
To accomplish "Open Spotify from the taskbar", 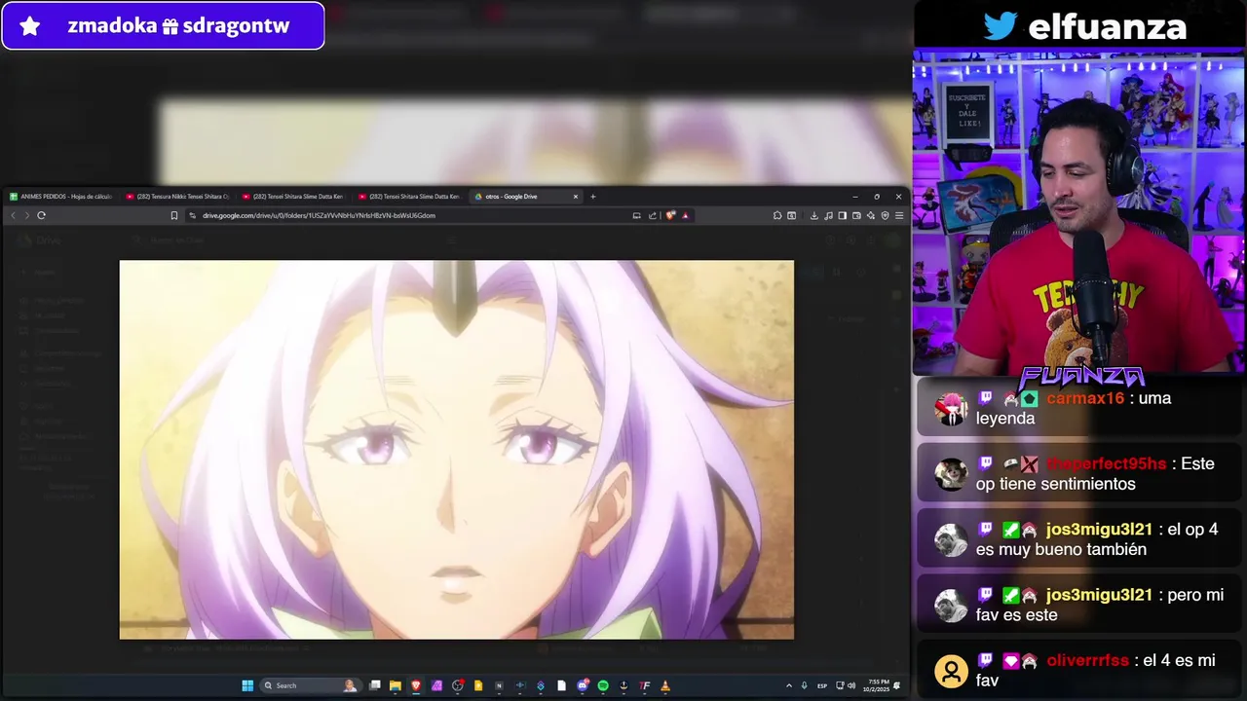I will pyautogui.click(x=603, y=685).
